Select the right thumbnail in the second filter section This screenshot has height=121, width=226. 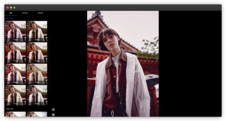[x=37, y=114]
